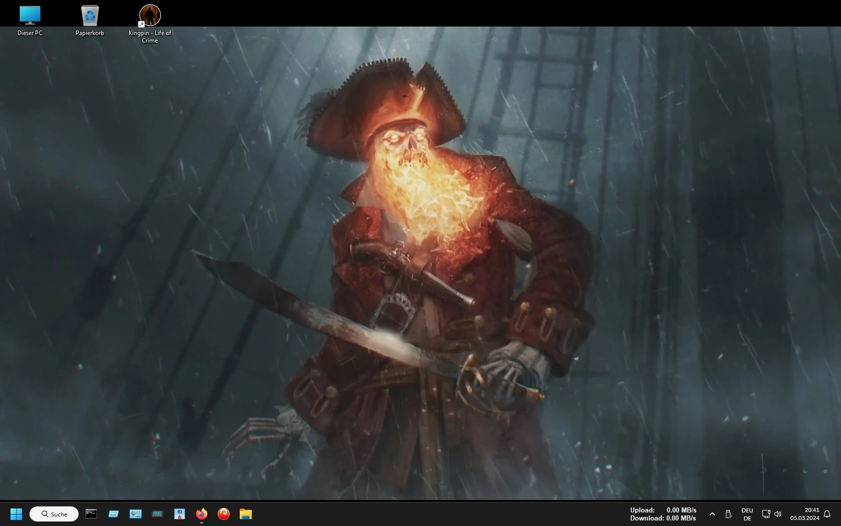Open the volume speaker tray icon

777,514
